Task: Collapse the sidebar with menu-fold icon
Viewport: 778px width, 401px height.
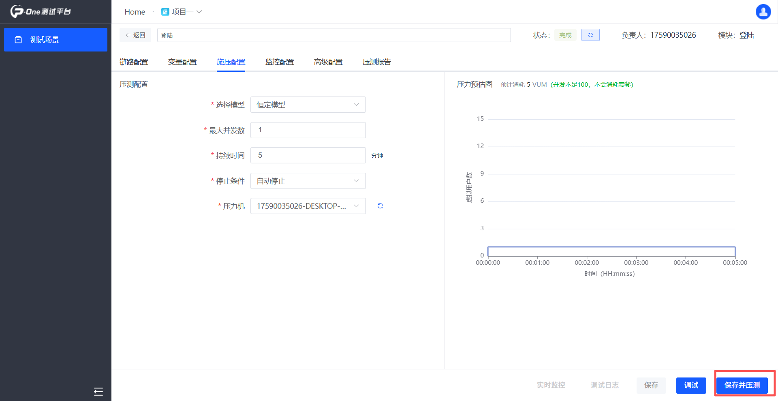Action: (x=98, y=391)
